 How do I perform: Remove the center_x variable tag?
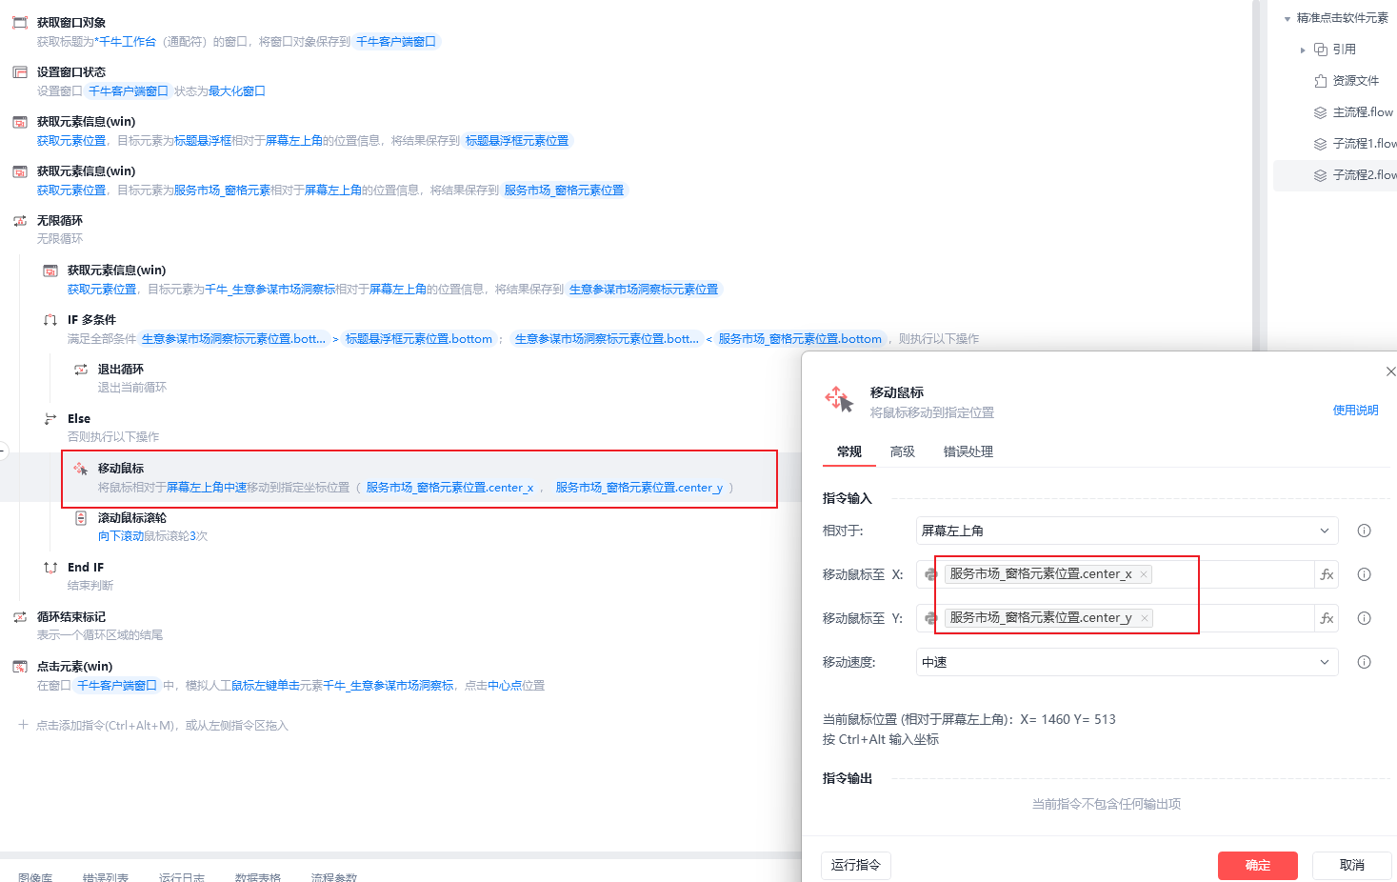click(x=1144, y=574)
